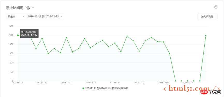The image size is (224, 97).
Task: Click the legend label 20161113至20161213-累计访问用户数
Action: point(107,88)
